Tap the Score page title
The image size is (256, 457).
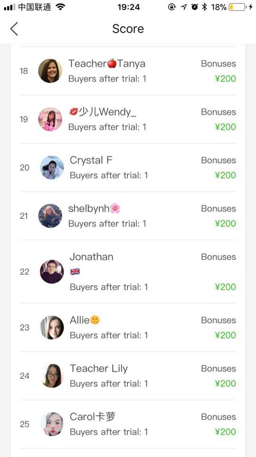(128, 29)
